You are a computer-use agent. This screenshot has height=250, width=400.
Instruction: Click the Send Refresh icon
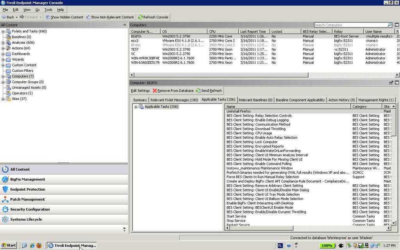click(x=198, y=91)
